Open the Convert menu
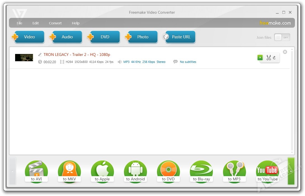The image size is (305, 196). coord(55,23)
